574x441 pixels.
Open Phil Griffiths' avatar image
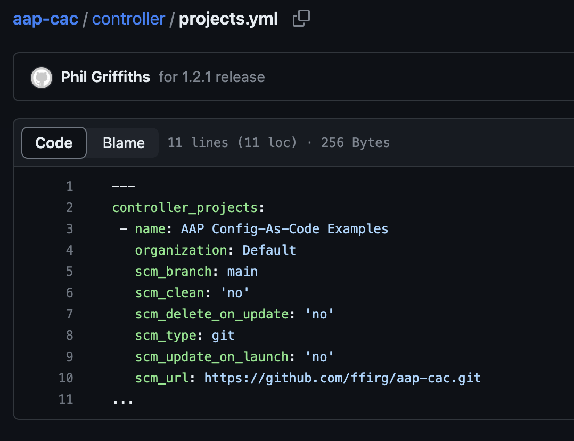[42, 77]
